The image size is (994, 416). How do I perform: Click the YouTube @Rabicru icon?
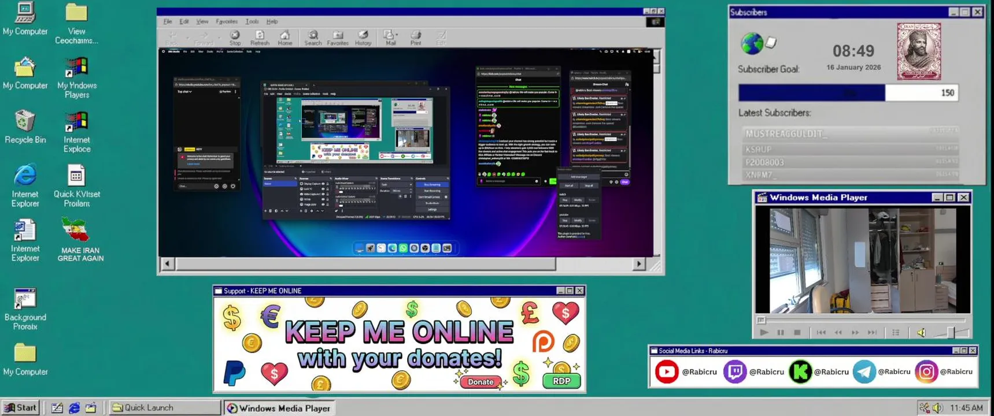pyautogui.click(x=666, y=372)
